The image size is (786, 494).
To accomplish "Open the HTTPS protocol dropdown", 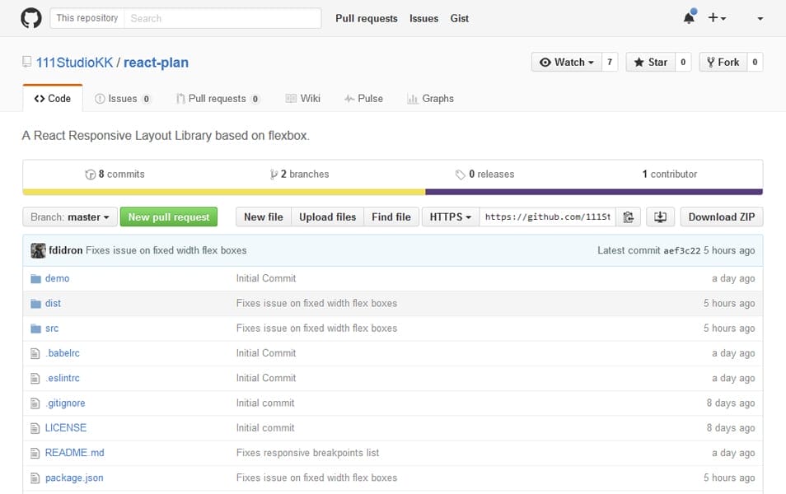I will click(450, 217).
